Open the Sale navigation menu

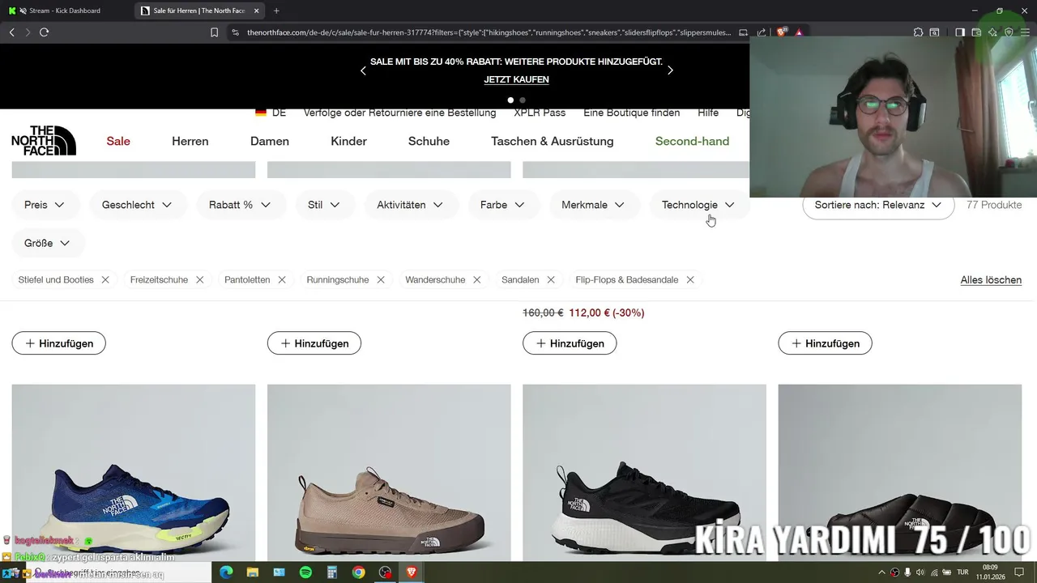click(118, 141)
